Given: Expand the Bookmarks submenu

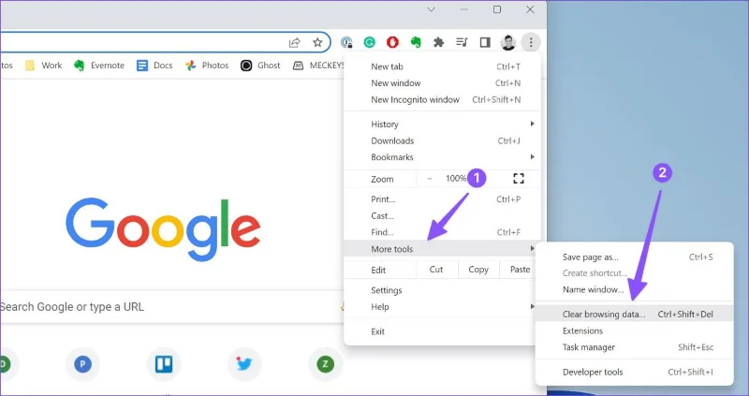Looking at the screenshot, I should coord(442,157).
